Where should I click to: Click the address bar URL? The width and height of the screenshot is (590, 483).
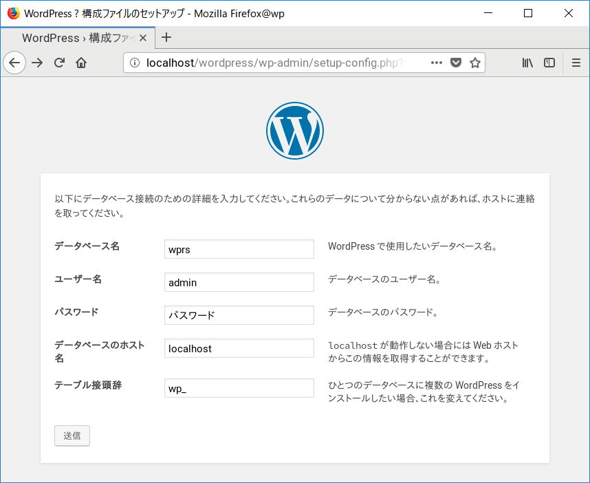[276, 63]
